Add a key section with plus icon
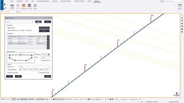184x103 pixels. point(48,37)
